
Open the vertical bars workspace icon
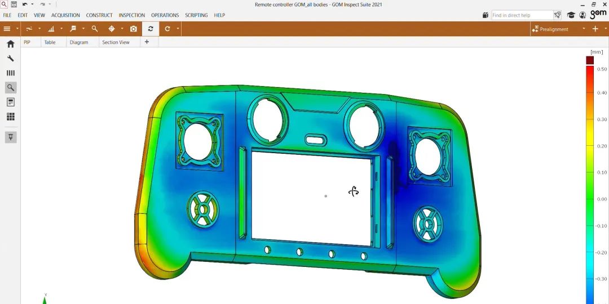pyautogui.click(x=11, y=73)
